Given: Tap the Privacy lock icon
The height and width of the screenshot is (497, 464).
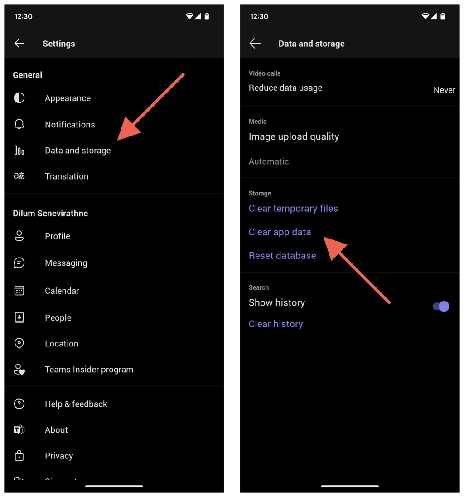Looking at the screenshot, I should click(19, 455).
